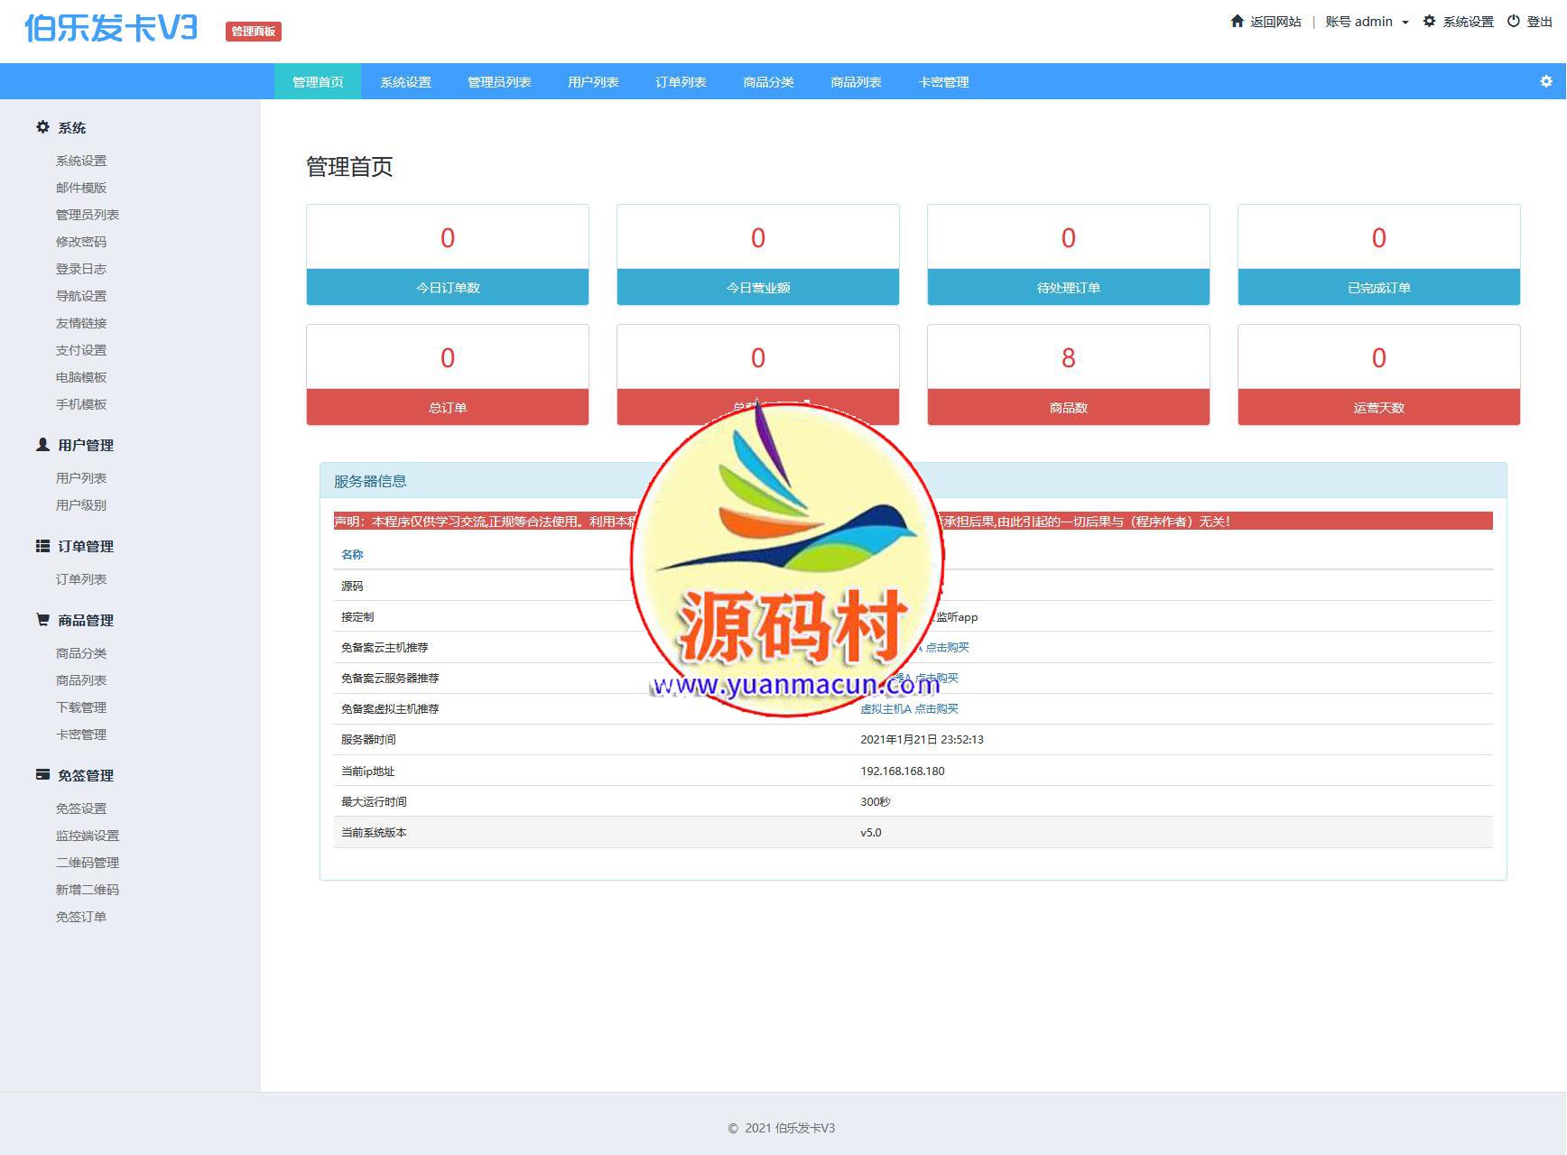The height and width of the screenshot is (1155, 1567).
Task: Click the 伯乐发卡V3 logo
Action: click(111, 28)
